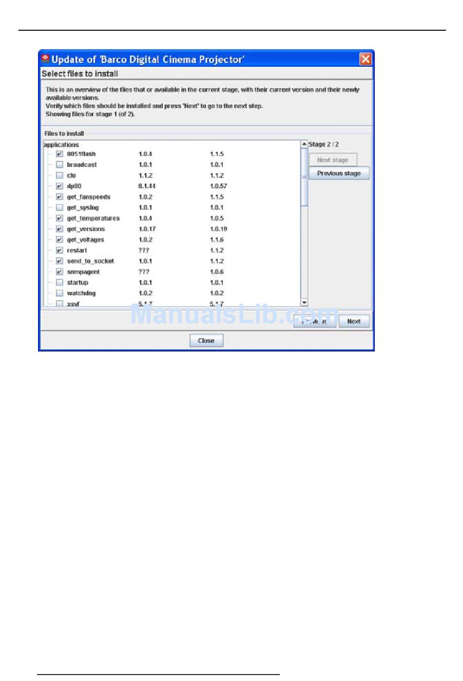The image size is (463, 681).
Task: Click the Next button
Action: click(354, 321)
